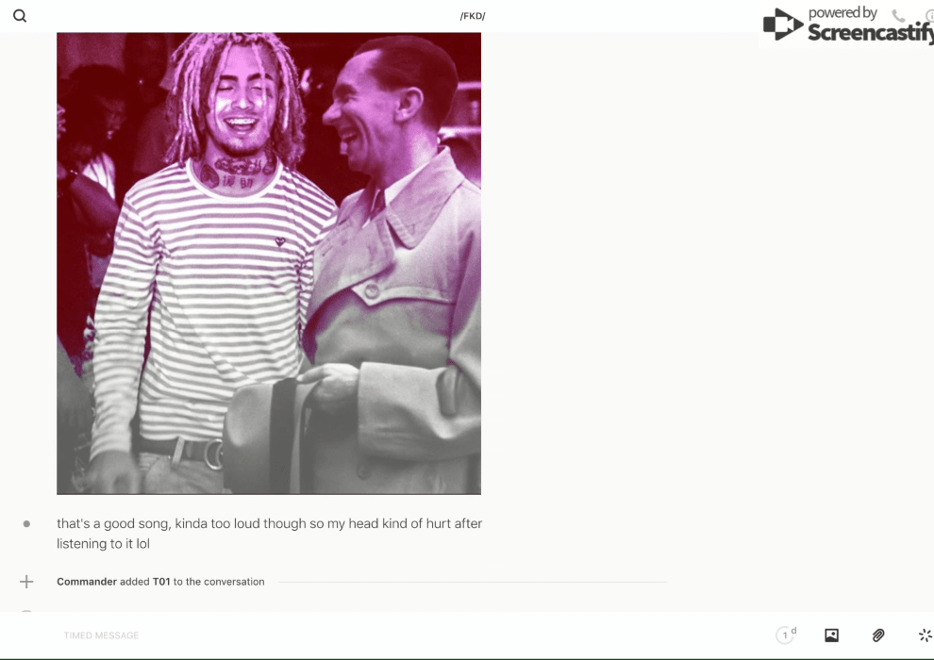Screen dimensions: 934x660
Task: Click the plus icon beside Commander's notice
Action: [x=26, y=582]
